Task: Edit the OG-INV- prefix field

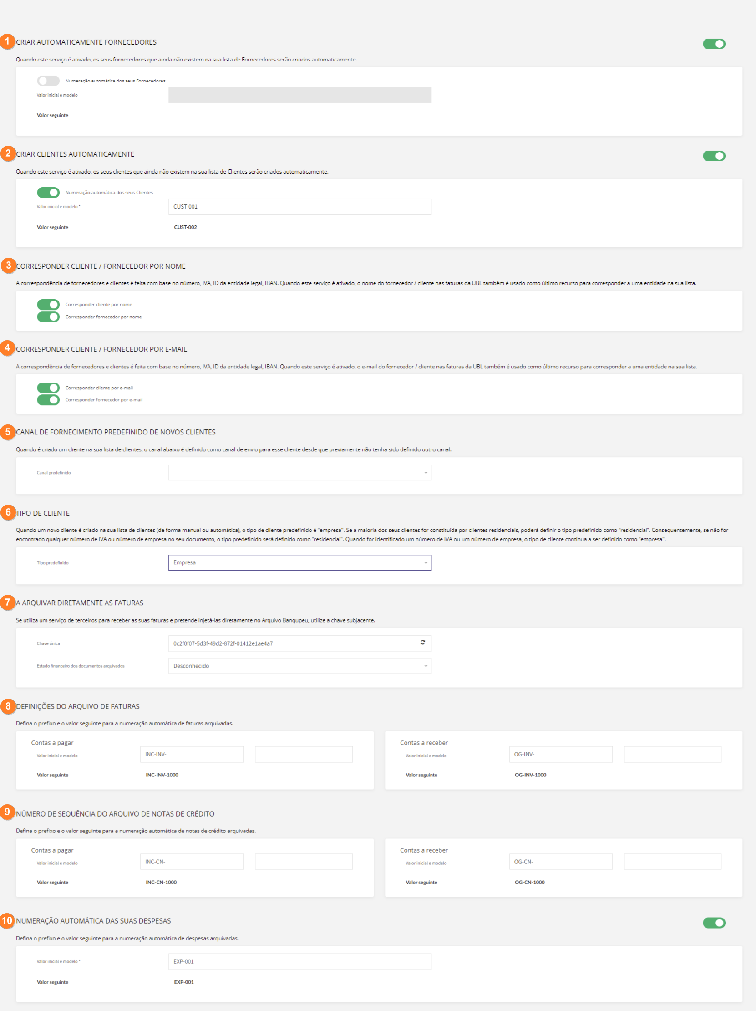Action: tap(561, 754)
